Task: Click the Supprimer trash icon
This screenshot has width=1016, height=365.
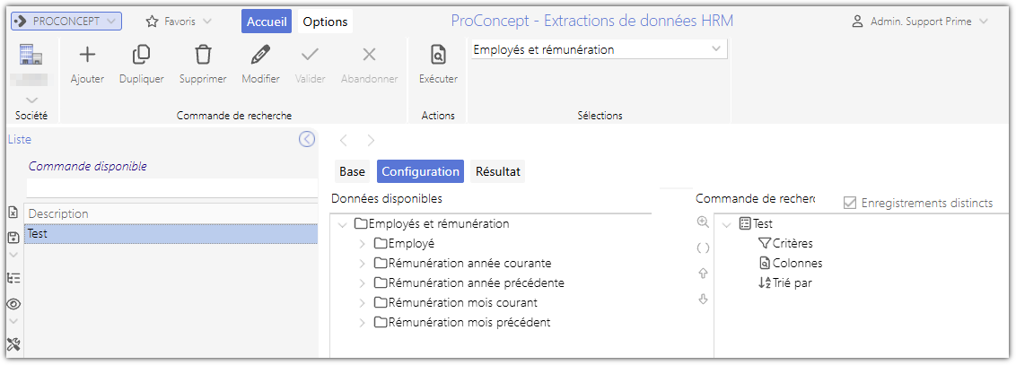Action: tap(203, 56)
